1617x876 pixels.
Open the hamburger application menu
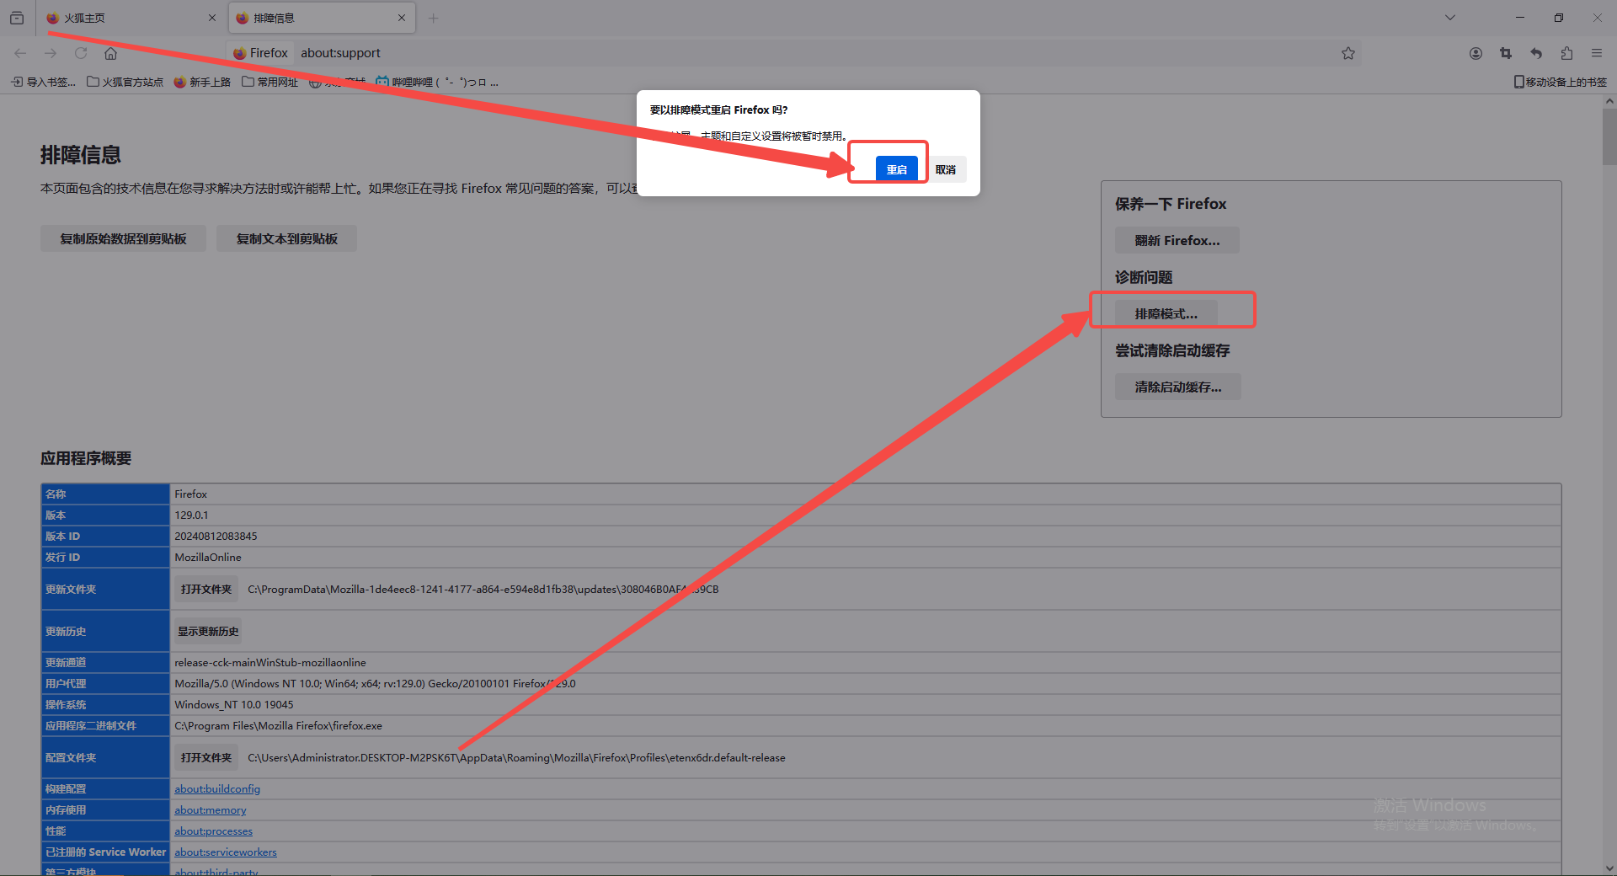click(1597, 53)
